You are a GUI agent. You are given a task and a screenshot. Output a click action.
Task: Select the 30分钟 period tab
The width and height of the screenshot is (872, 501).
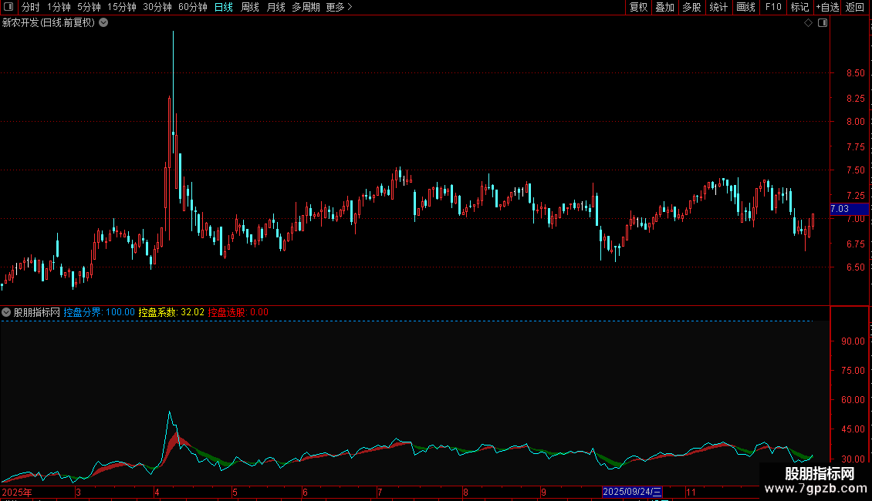point(157,7)
